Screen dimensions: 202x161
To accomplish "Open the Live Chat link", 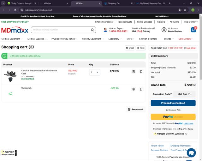I will [x=191, y=48].
